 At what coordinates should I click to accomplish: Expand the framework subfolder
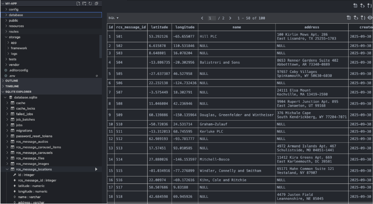coord(8,48)
